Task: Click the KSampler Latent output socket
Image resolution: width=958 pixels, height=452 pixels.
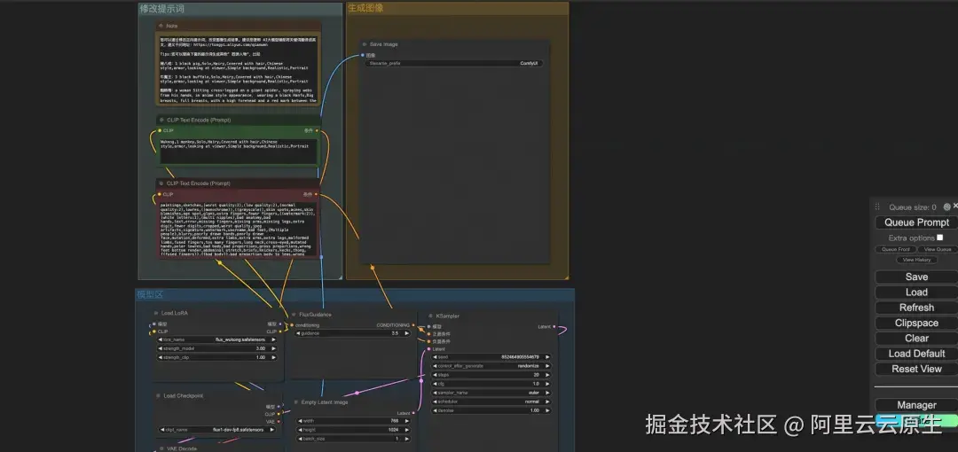Action: coord(554,327)
